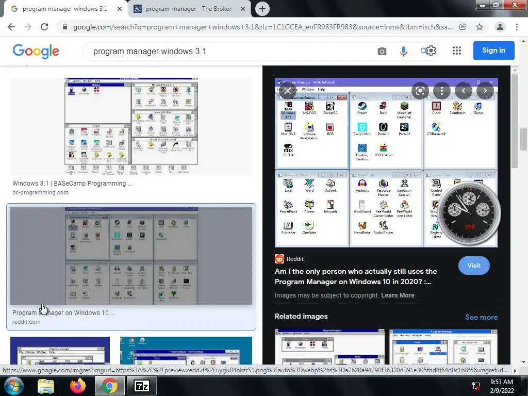Open the Reddit source link
528x396 pixels.
click(x=289, y=259)
